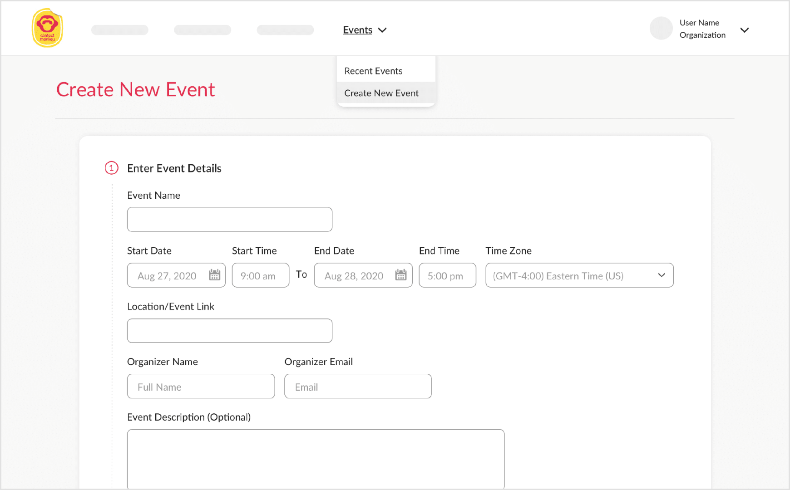Select Recent Events from dropdown
Screen dimensions: 790x490
[x=386, y=71]
